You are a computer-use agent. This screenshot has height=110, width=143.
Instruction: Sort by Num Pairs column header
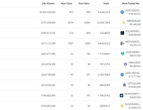pos(84,4)
